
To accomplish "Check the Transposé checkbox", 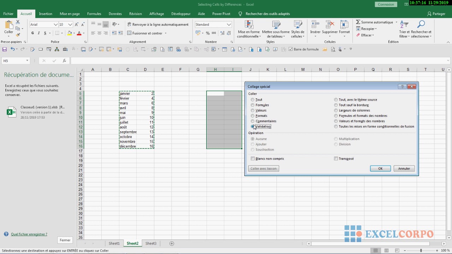I will coord(336,159).
